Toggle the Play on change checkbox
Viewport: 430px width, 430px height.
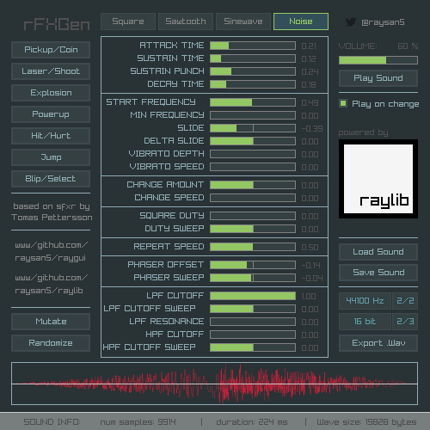343,103
